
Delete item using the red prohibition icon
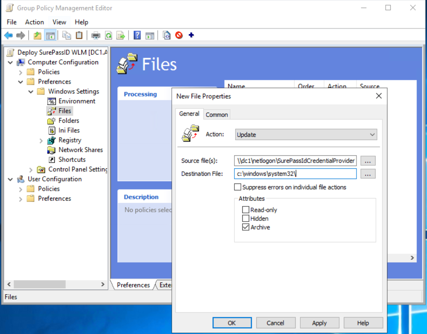coord(179,35)
